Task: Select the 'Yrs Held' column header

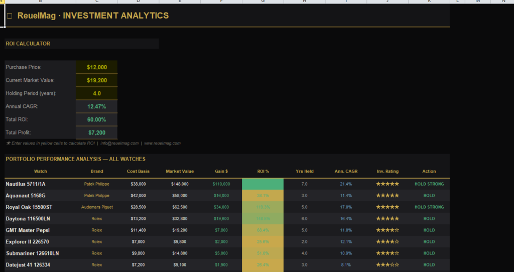Action: pos(305,172)
